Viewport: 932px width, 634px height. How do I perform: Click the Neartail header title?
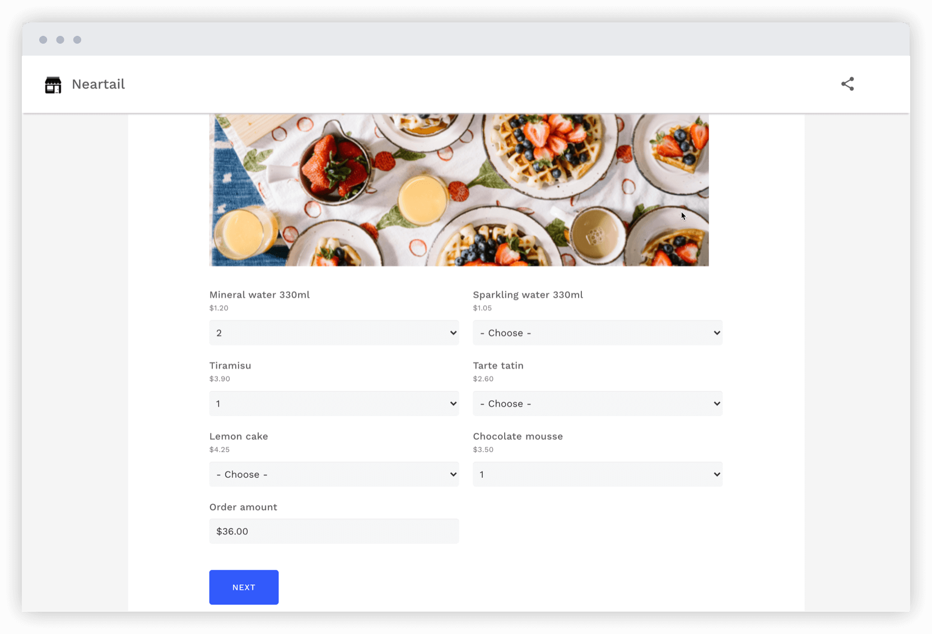(x=98, y=84)
